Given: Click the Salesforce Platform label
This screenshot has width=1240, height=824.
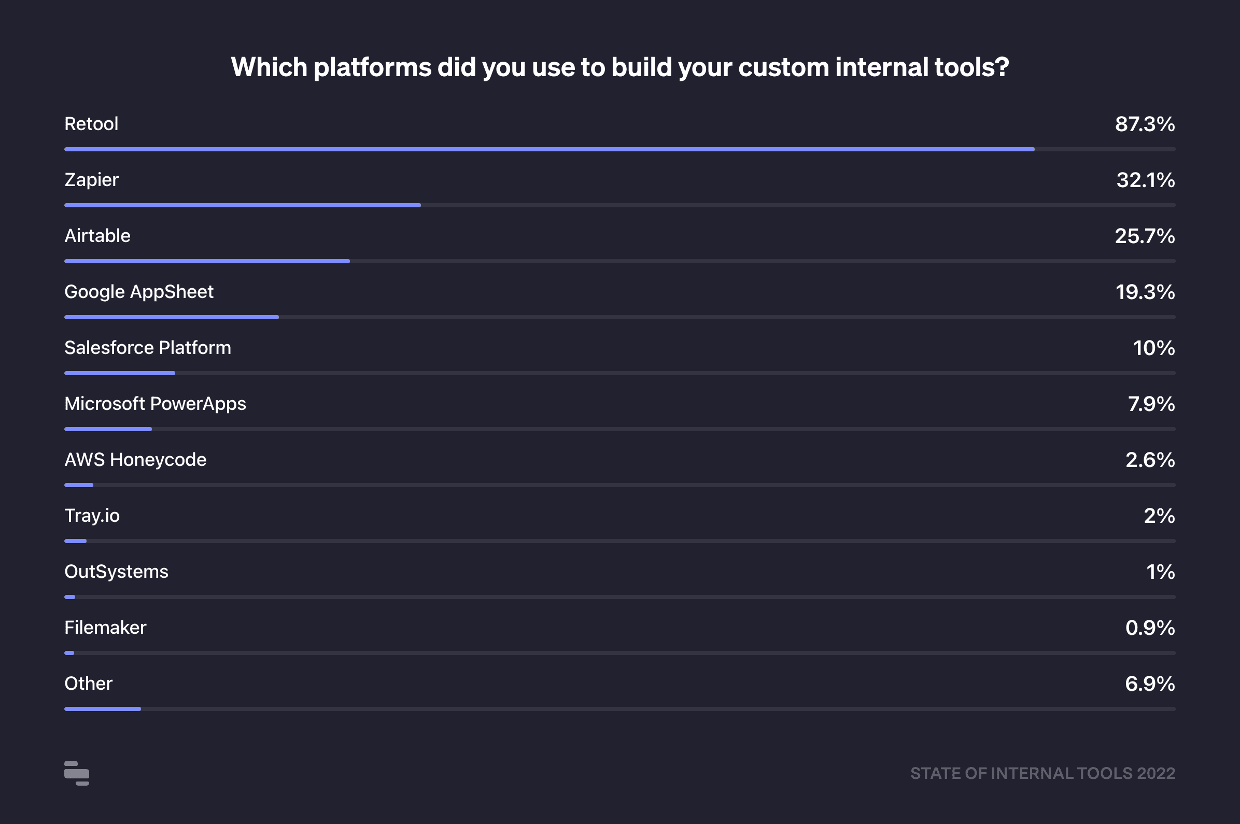Looking at the screenshot, I should coord(148,348).
